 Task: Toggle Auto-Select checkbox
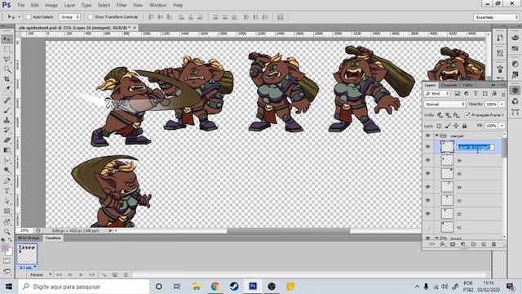click(29, 17)
